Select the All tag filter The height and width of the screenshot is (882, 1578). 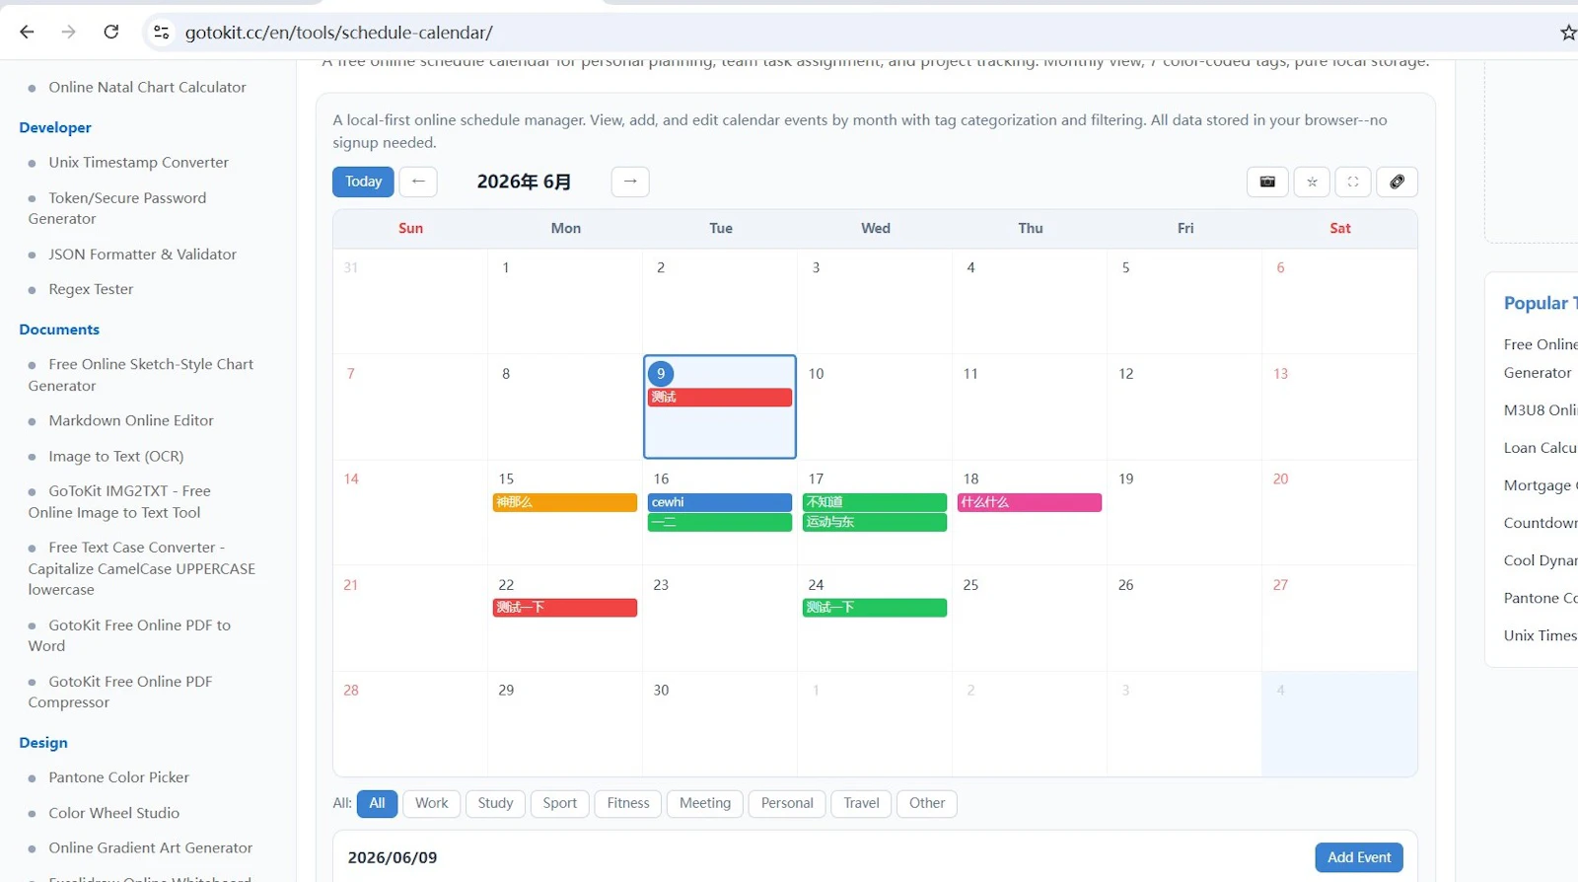tap(377, 803)
